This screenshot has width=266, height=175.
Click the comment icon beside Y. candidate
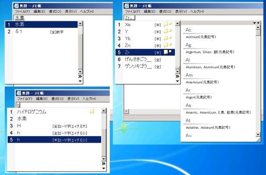pyautogui.click(x=168, y=31)
